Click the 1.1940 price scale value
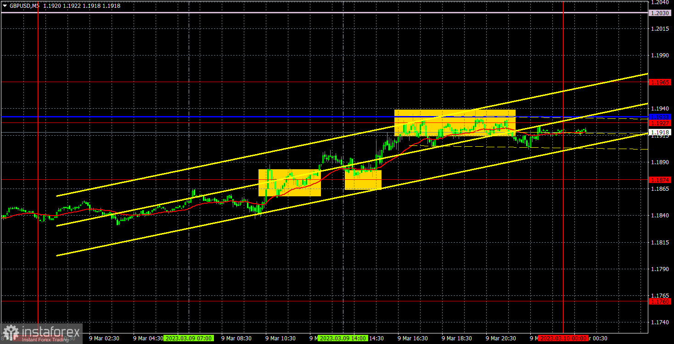The width and height of the screenshot is (674, 344). pos(660,109)
